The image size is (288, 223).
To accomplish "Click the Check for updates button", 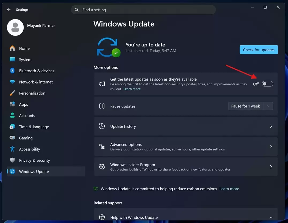I will coord(259,50).
